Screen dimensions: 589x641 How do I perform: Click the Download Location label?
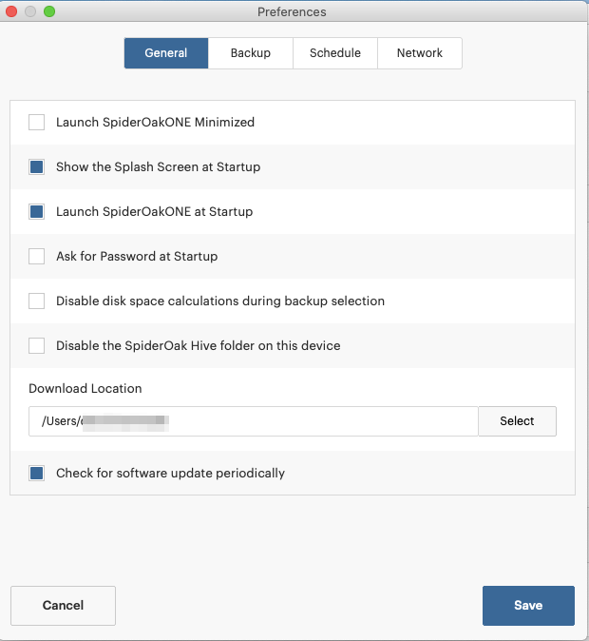click(x=85, y=388)
